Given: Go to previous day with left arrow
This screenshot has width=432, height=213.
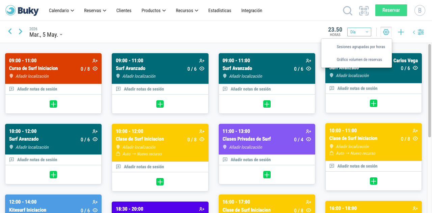Looking at the screenshot, I should tap(10, 31).
